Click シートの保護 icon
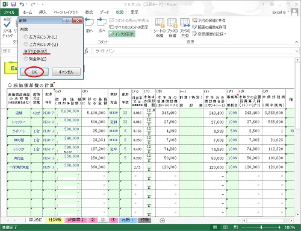Screen dimensions: 301x231 pos(160,28)
